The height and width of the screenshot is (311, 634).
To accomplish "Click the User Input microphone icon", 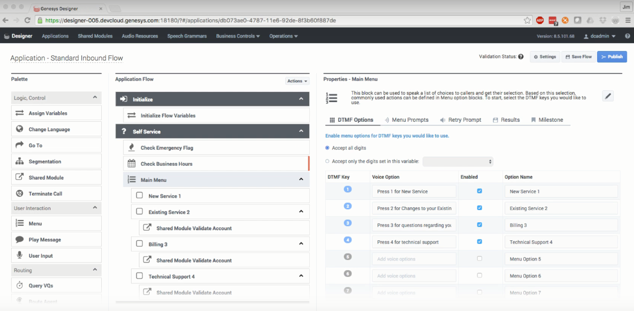I will (20, 256).
